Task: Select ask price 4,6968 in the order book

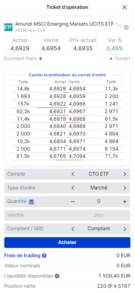Action: click(x=77, y=119)
